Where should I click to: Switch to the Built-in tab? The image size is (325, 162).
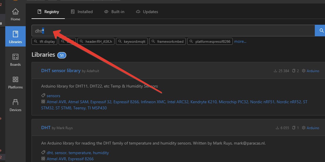click(x=114, y=12)
